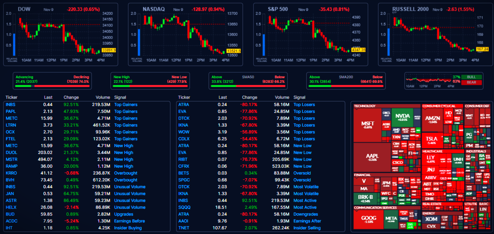The image size is (494, 234).
Task: Open the Insider Selling signal link
Action: click(x=307, y=228)
